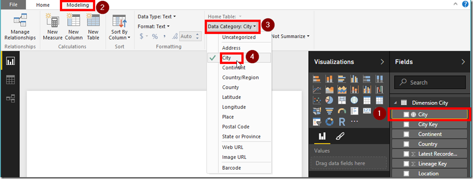Open the Data Category: City dropdown
The height and width of the screenshot is (179, 473).
pyautogui.click(x=232, y=27)
